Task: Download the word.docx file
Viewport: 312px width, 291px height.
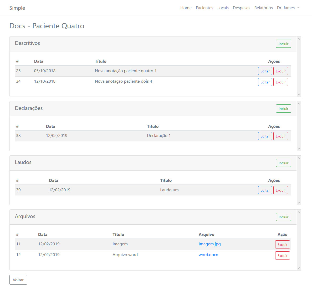Action: click(x=208, y=255)
